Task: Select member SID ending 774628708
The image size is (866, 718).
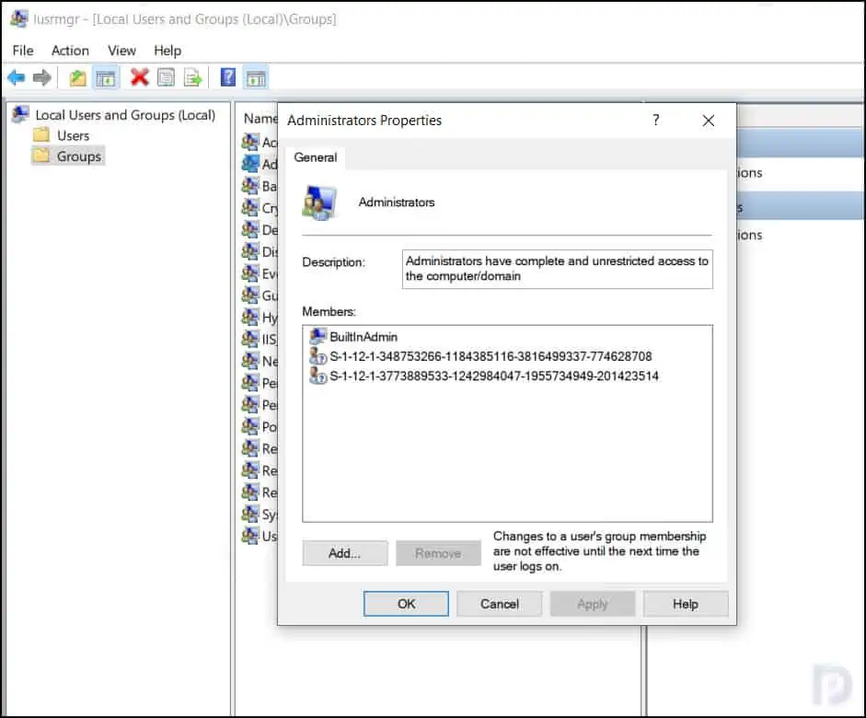Action: coord(491,356)
